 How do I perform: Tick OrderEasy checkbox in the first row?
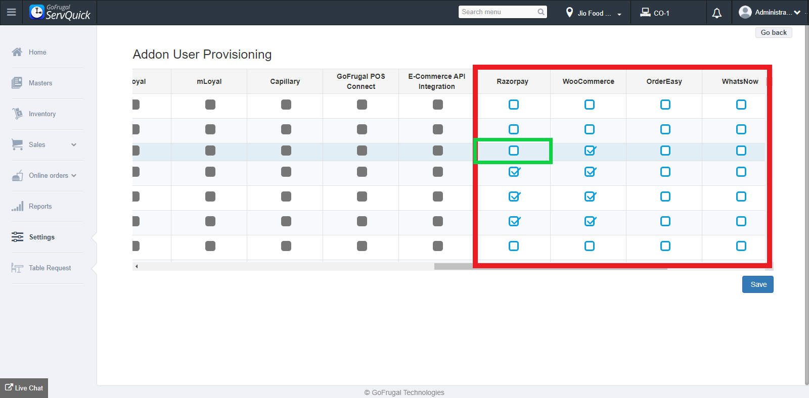(665, 105)
